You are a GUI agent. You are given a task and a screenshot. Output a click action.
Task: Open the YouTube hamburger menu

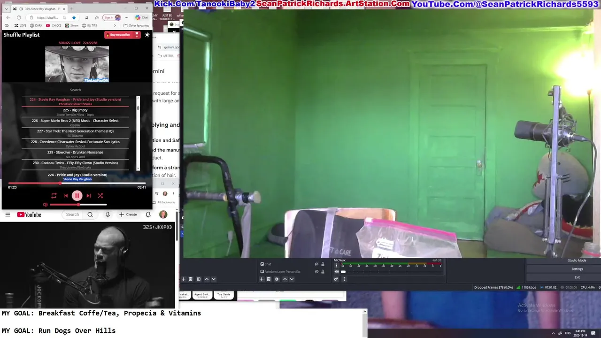click(8, 215)
